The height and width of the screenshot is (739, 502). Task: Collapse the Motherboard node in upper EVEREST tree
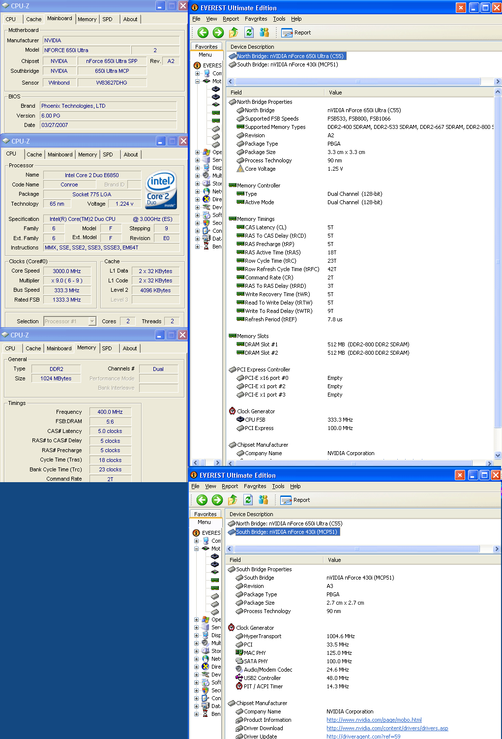[197, 81]
